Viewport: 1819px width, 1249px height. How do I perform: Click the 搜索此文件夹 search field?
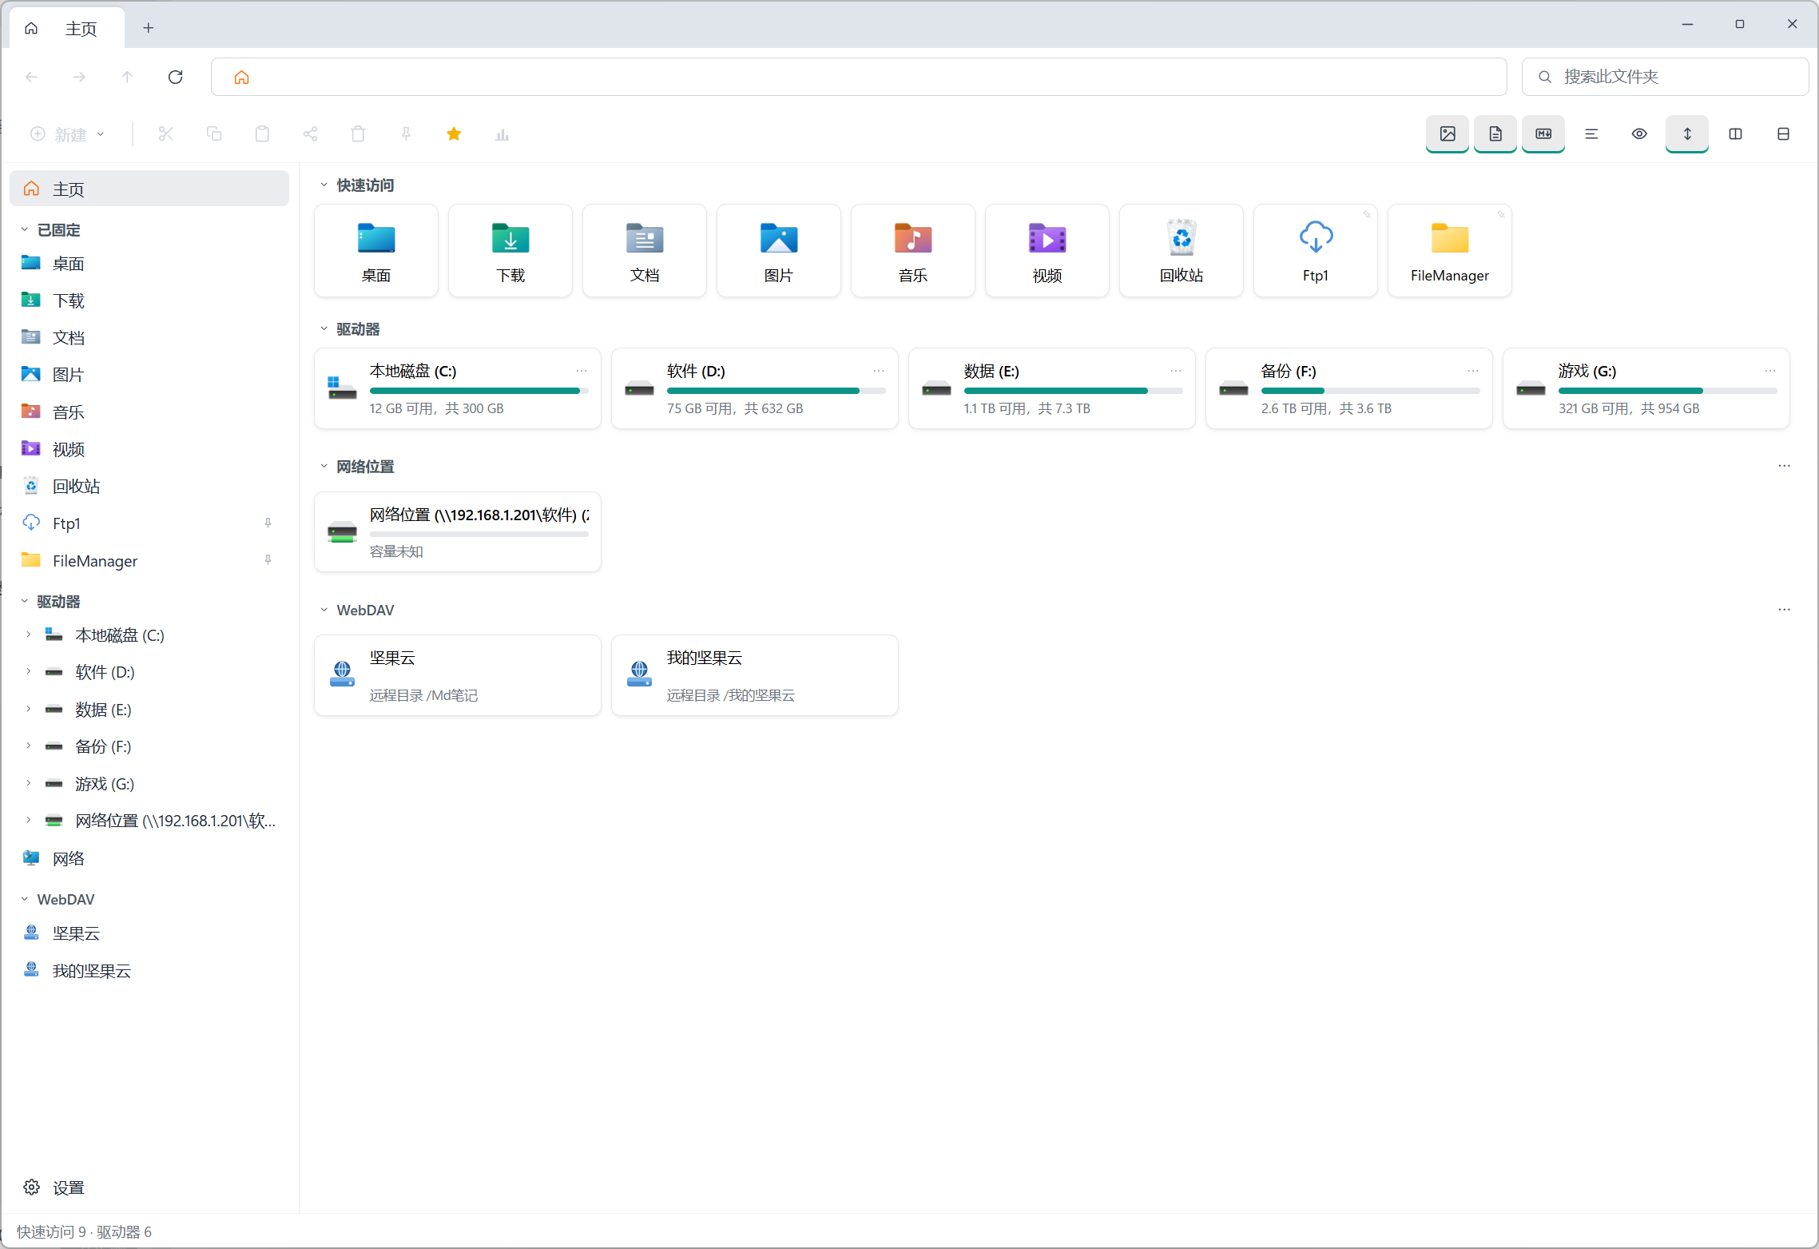click(1666, 77)
